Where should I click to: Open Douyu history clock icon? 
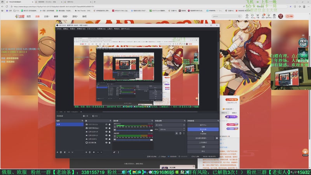tap(247, 16)
